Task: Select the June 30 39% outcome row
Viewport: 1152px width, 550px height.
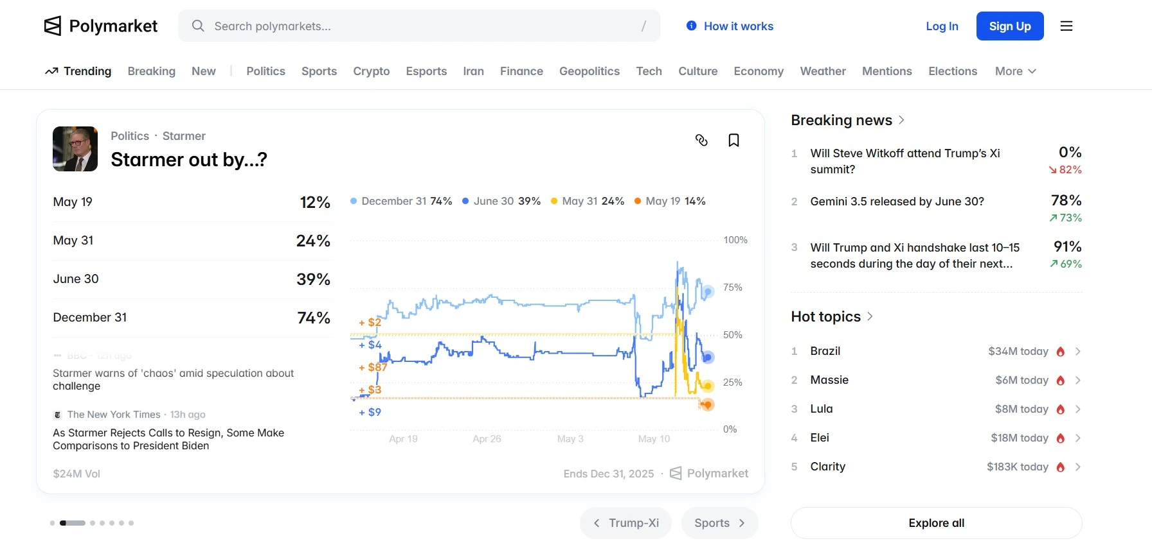Action: pyautogui.click(x=192, y=279)
